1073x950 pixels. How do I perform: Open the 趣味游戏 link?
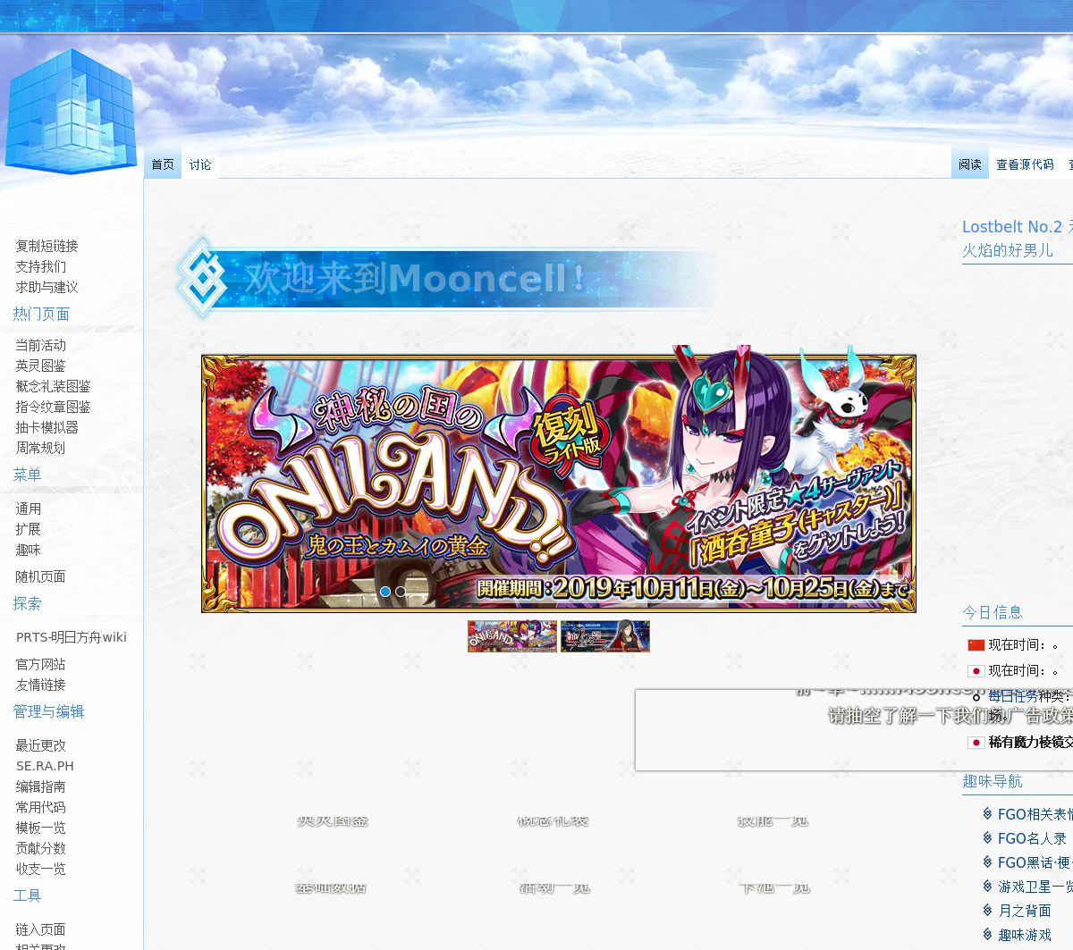[x=1025, y=935]
